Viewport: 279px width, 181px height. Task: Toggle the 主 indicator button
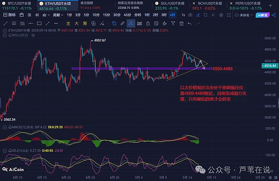(x=68, y=24)
